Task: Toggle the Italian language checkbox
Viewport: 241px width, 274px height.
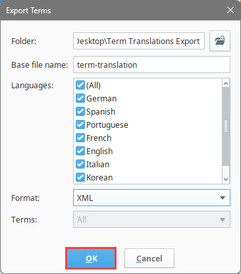Action: [80, 164]
